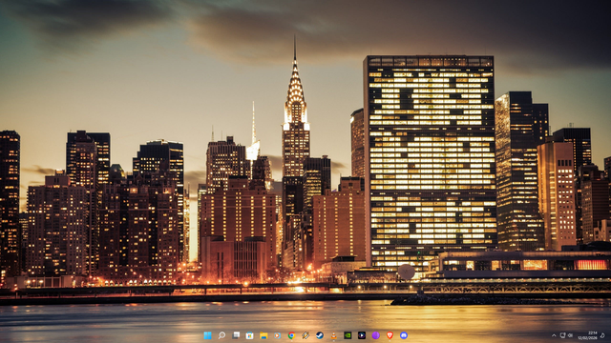Open File Explorer folder icon

pyautogui.click(x=263, y=335)
